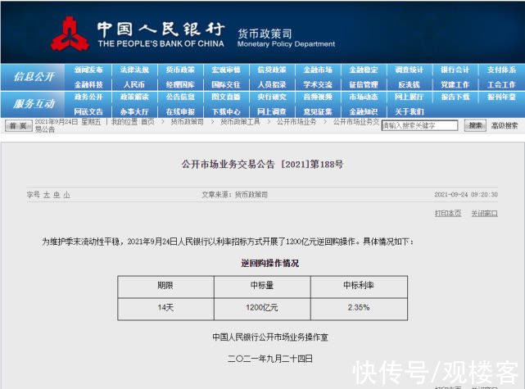Click the 中标利率 table header
Viewport: 525px width, 389px height.
tap(359, 287)
